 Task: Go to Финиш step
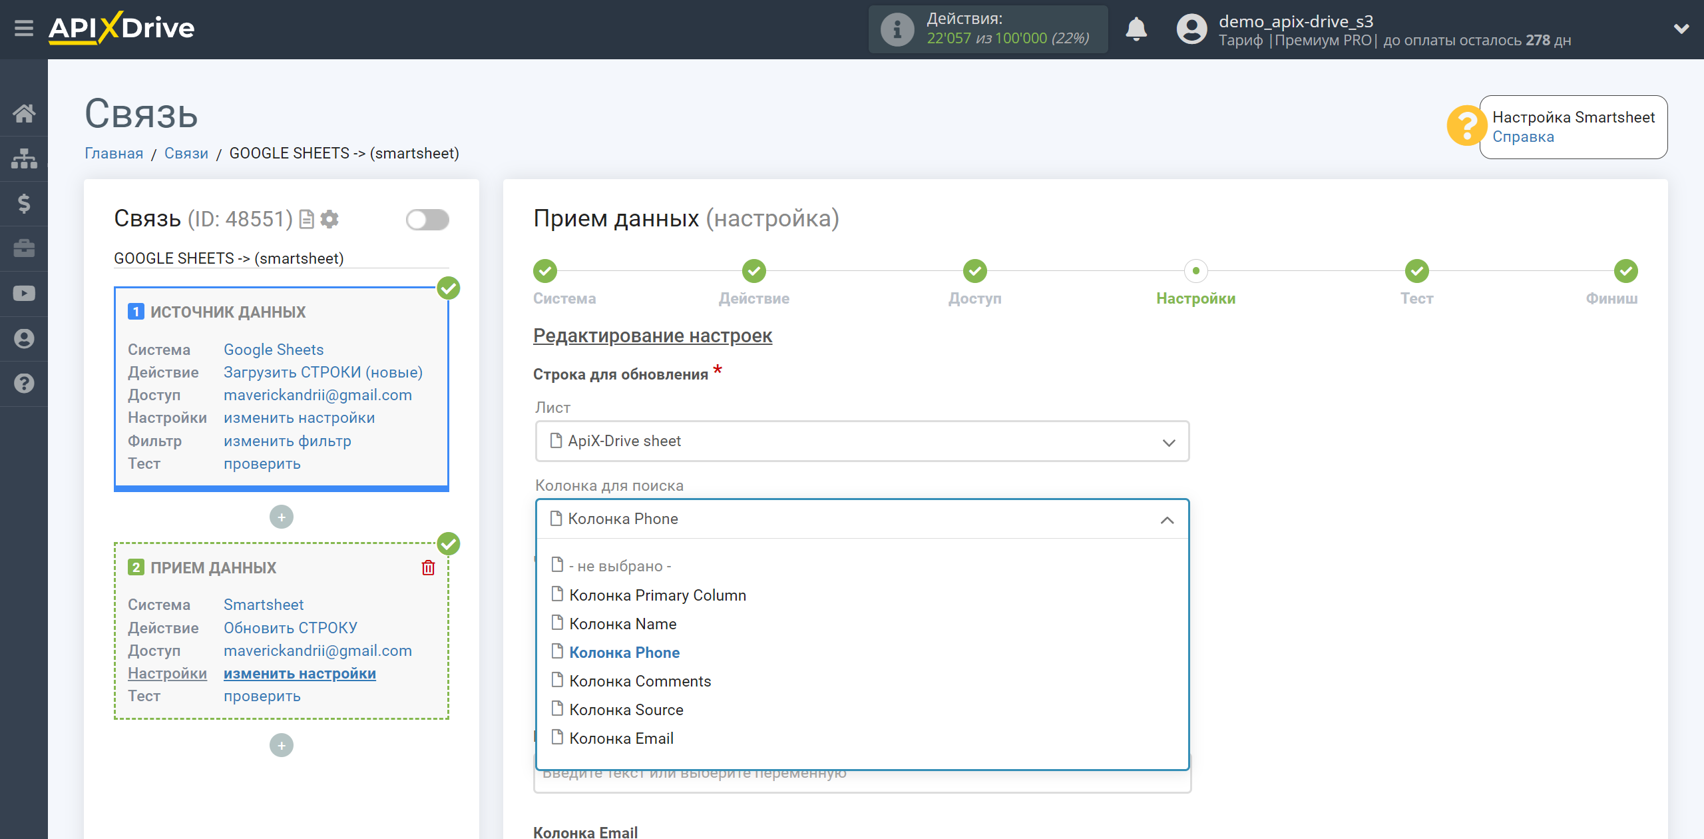[1626, 271]
